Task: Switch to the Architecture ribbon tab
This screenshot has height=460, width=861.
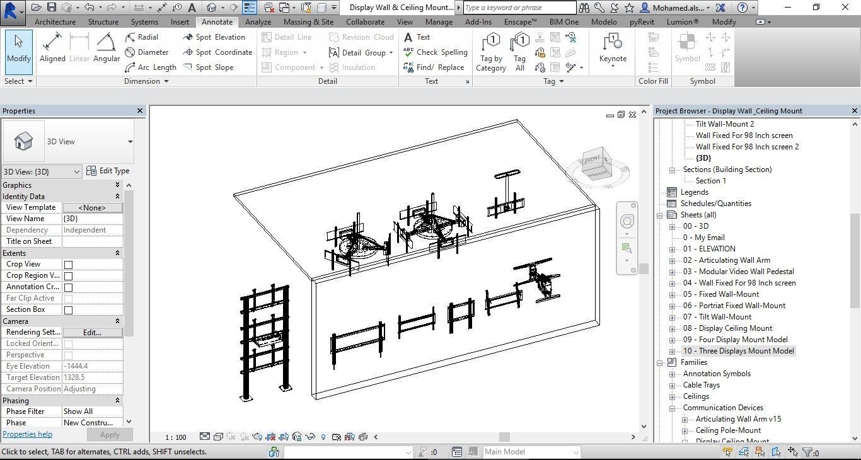Action: click(55, 21)
